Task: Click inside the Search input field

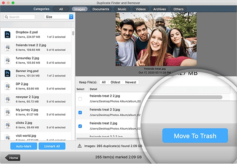Action: point(19,17)
